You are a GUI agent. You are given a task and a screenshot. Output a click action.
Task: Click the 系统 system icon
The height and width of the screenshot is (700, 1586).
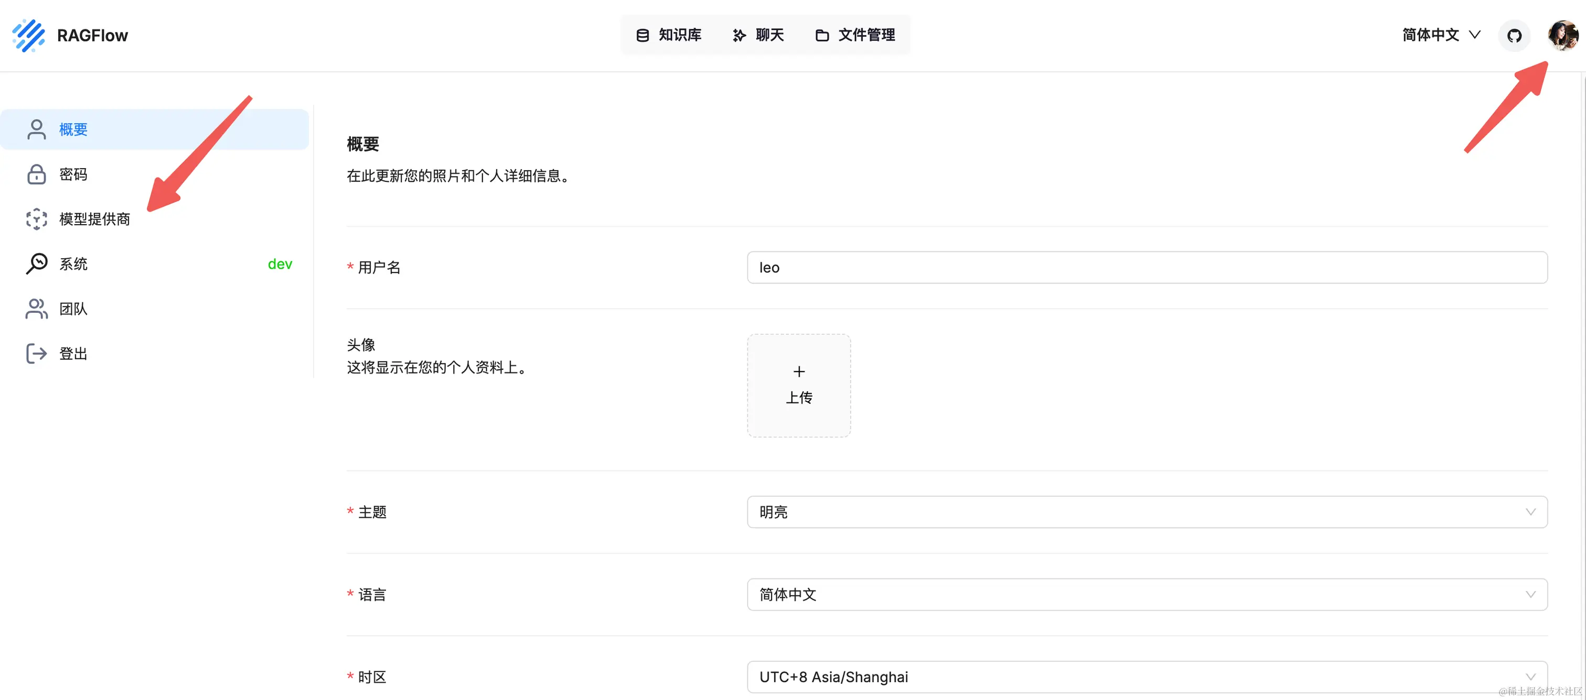coord(36,264)
